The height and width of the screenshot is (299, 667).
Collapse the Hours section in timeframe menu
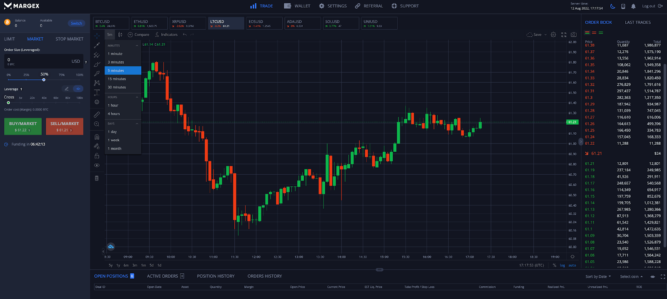(x=137, y=97)
